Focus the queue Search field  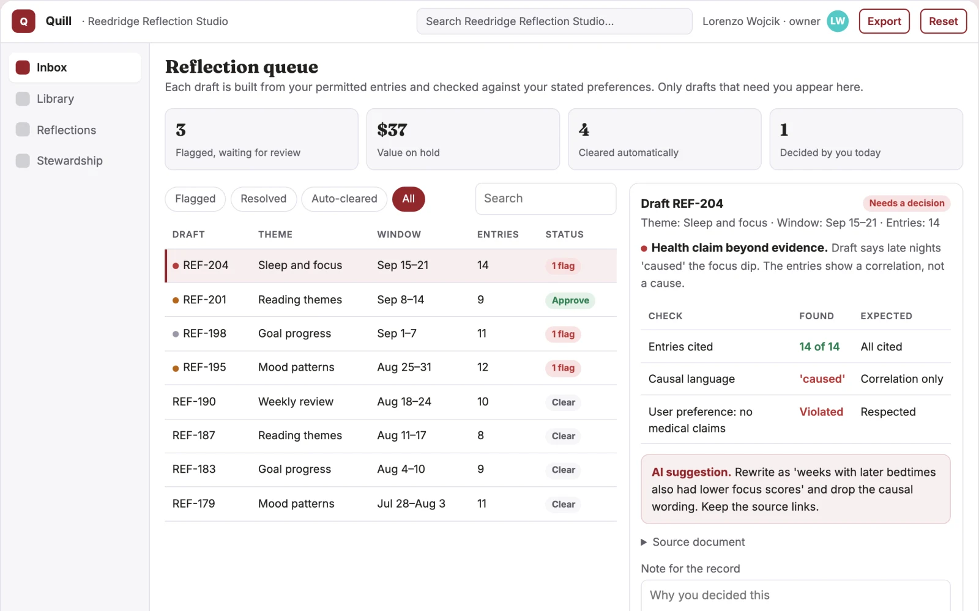coord(546,199)
